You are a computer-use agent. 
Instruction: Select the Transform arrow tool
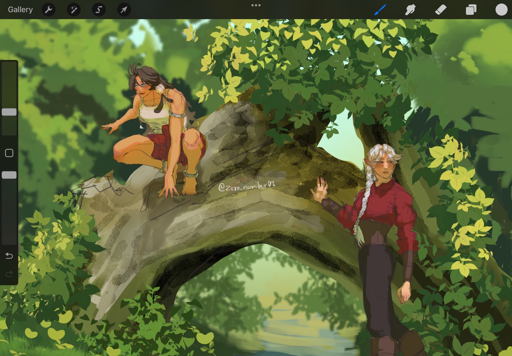[x=124, y=10]
